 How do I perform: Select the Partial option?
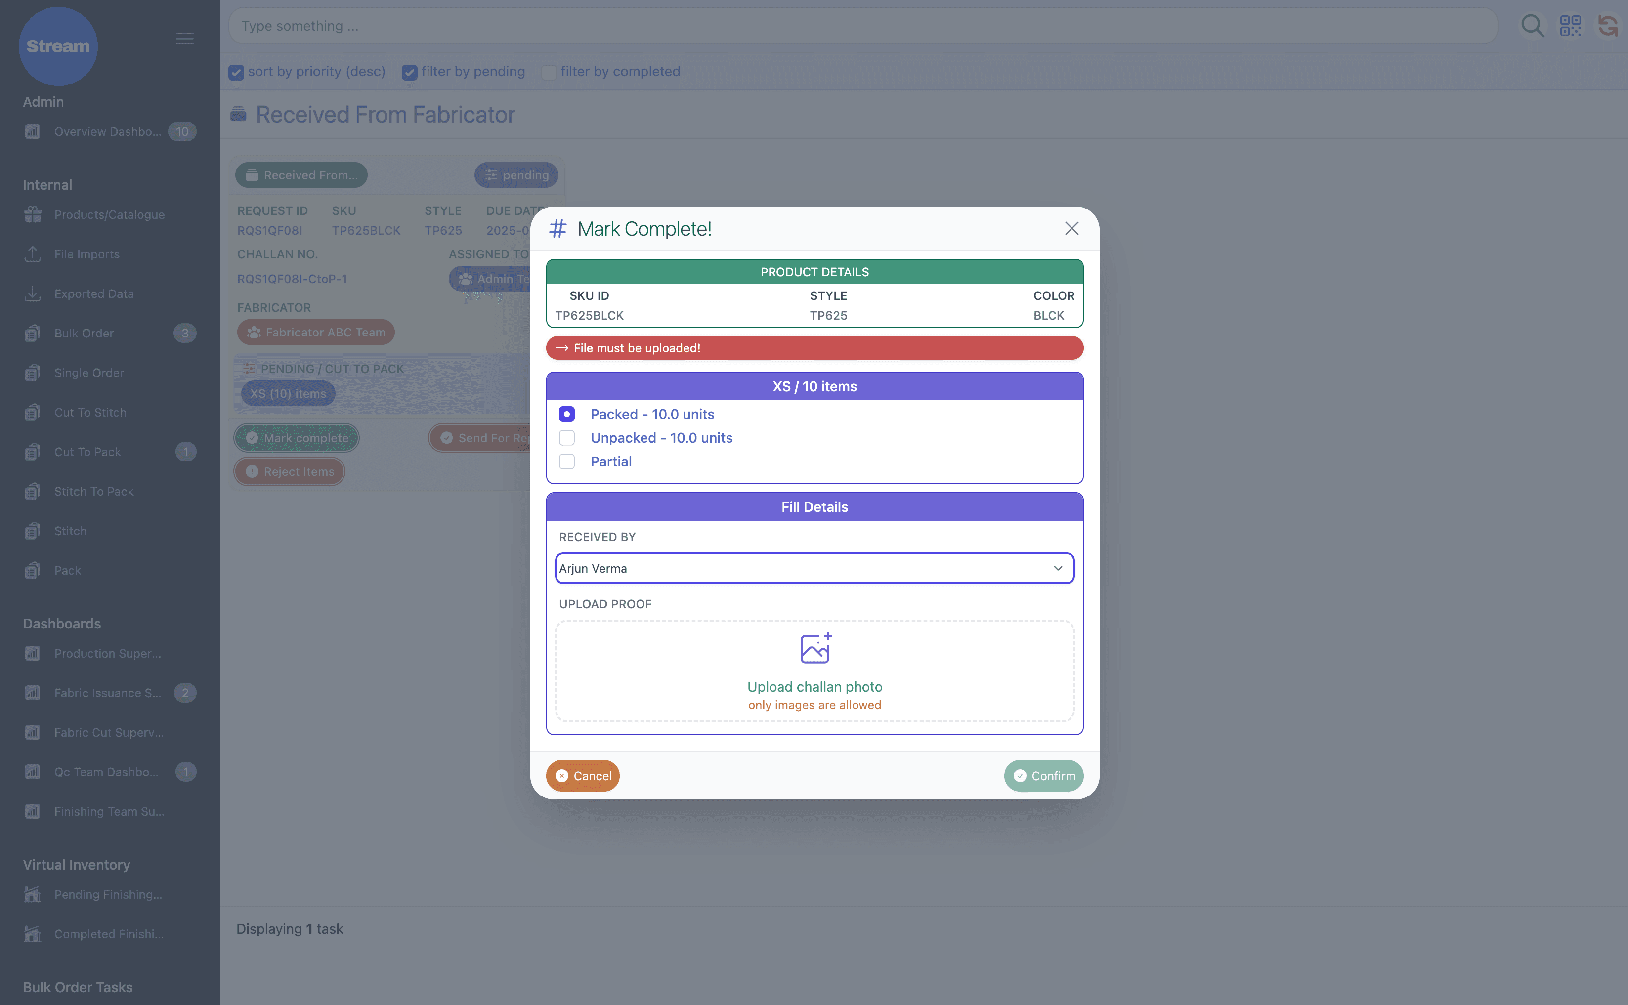click(x=566, y=461)
